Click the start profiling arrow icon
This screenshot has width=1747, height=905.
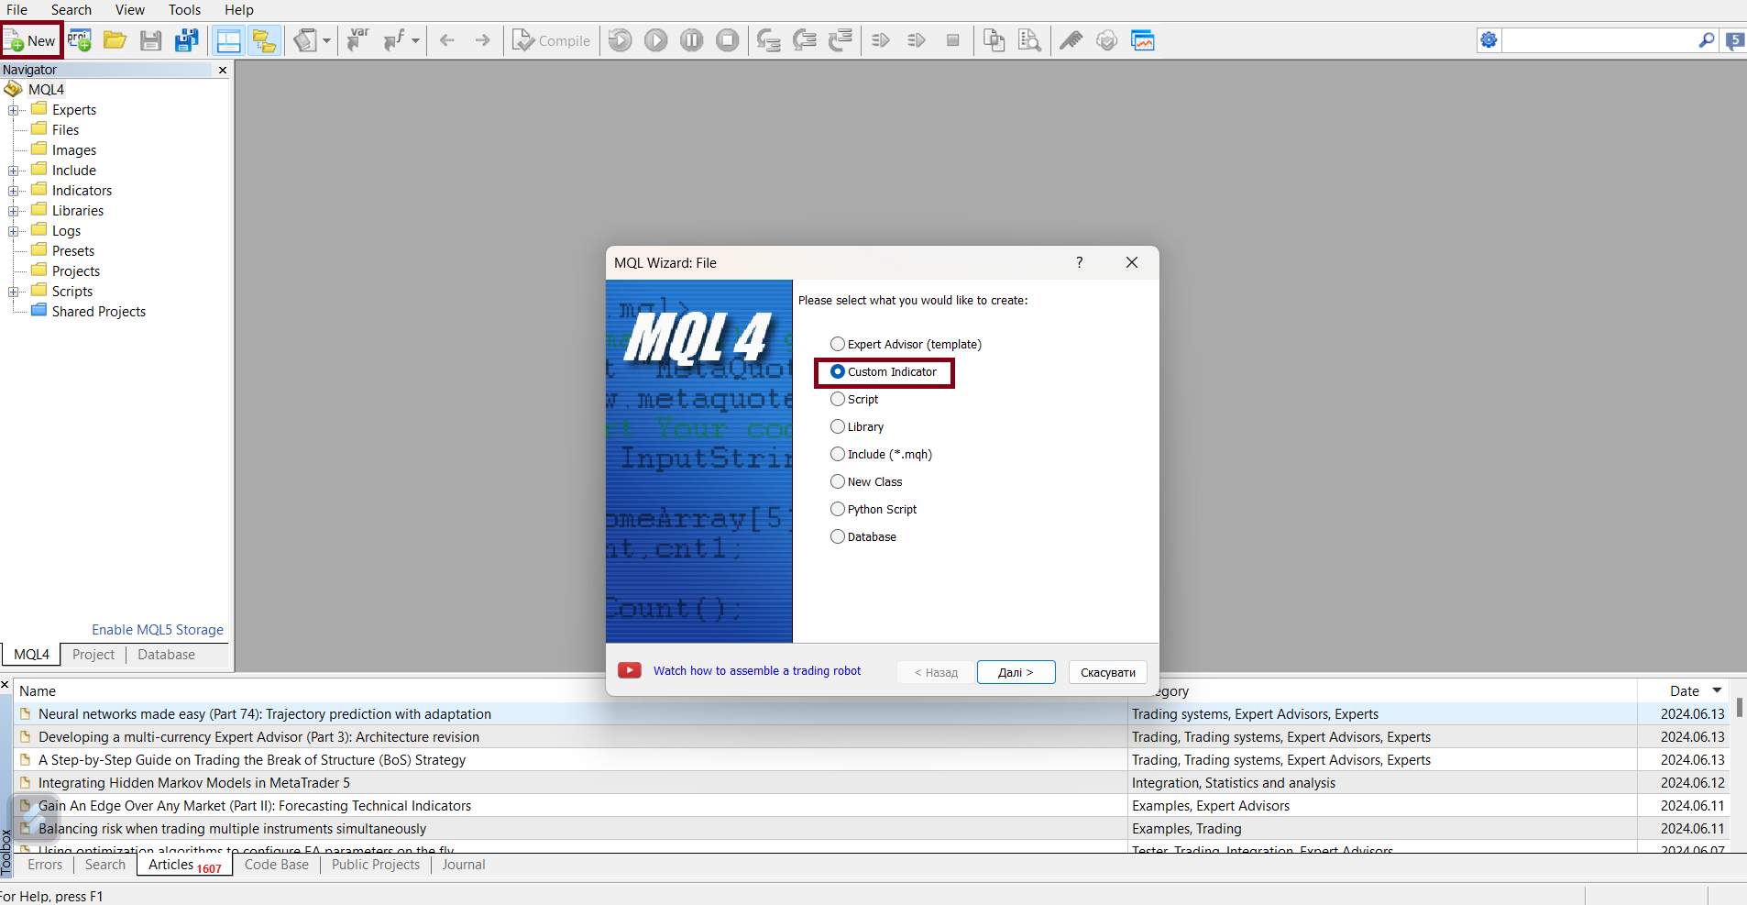click(881, 40)
